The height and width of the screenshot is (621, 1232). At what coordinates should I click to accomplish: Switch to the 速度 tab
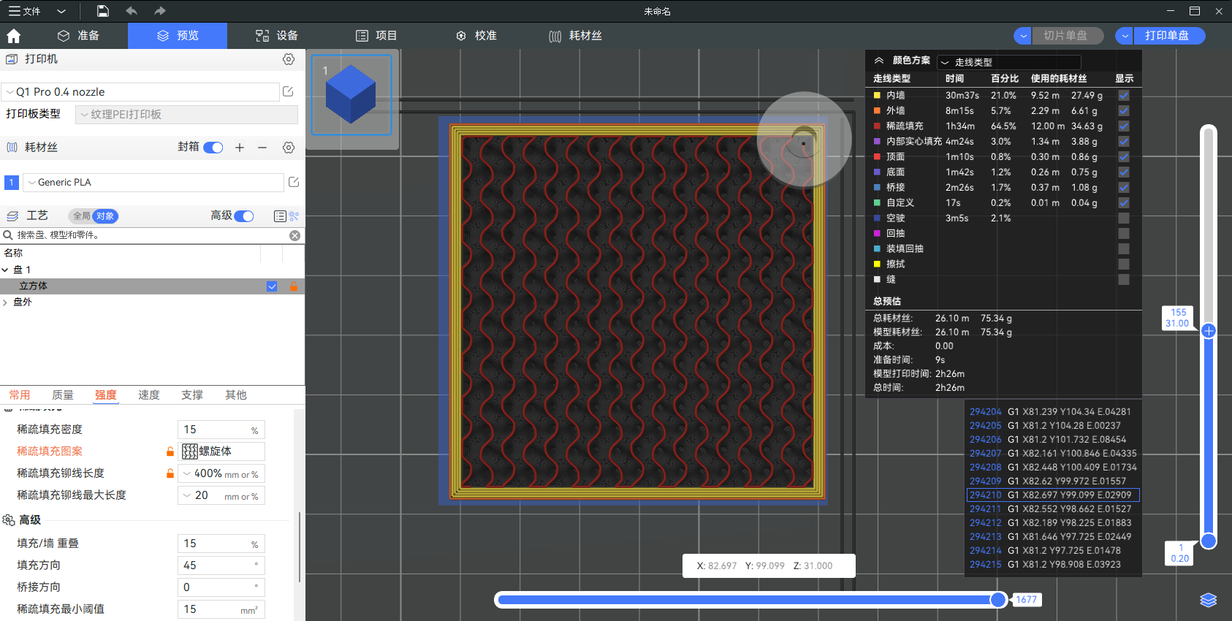[149, 395]
